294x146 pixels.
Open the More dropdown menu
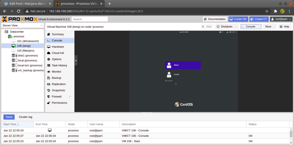270,27
